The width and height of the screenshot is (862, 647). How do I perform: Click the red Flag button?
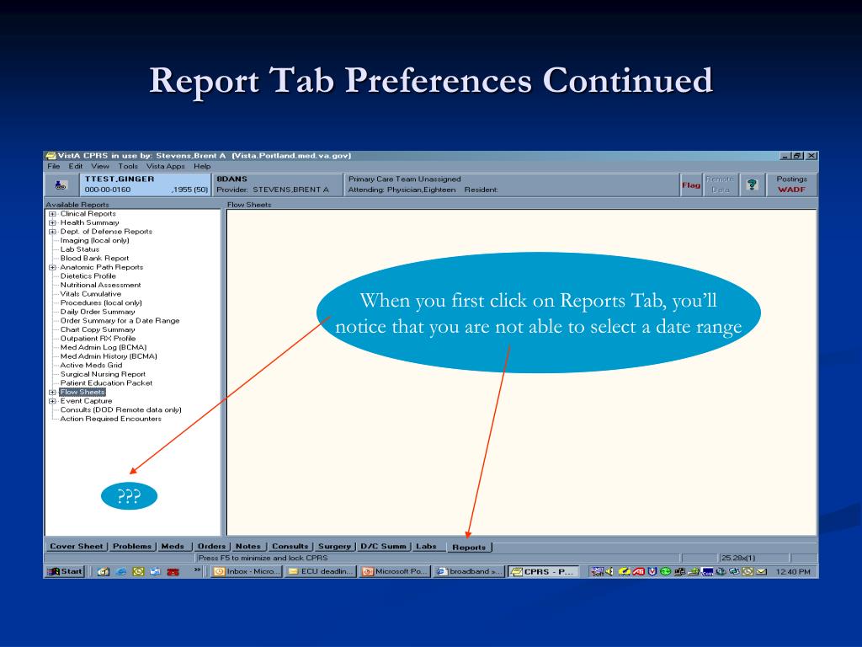(x=691, y=184)
